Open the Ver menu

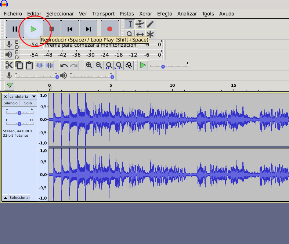pyautogui.click(x=83, y=14)
